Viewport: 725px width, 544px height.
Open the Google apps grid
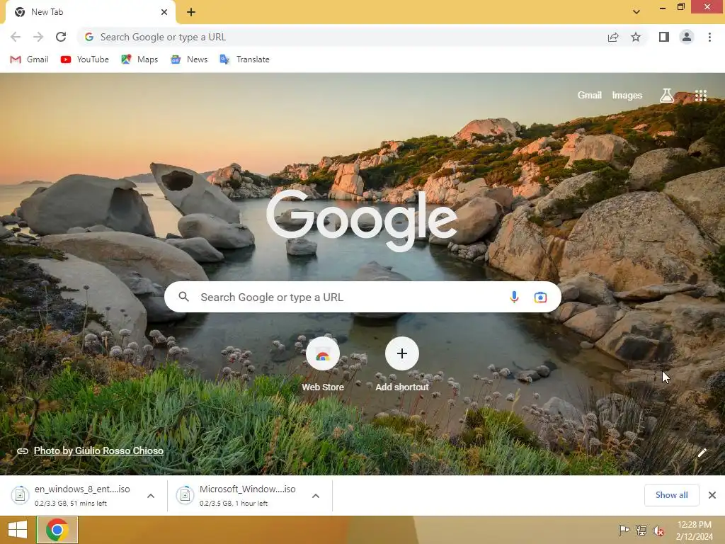coord(700,96)
